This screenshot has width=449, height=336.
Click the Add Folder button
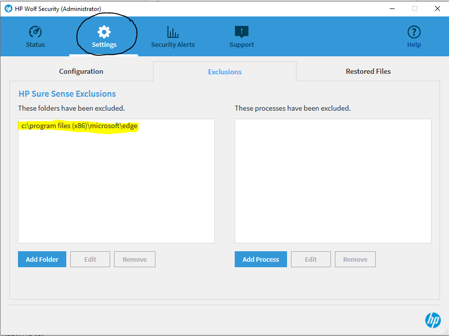[42, 259]
